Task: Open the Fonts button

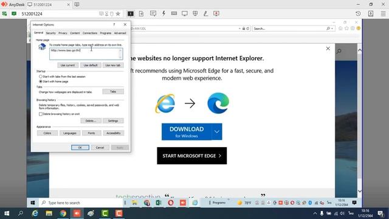Action: pyautogui.click(x=91, y=133)
